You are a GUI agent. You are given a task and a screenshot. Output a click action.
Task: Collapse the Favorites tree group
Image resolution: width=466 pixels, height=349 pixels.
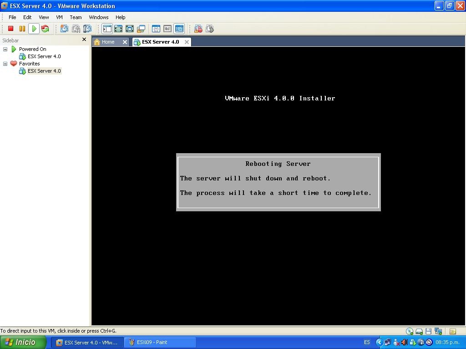(x=5, y=64)
